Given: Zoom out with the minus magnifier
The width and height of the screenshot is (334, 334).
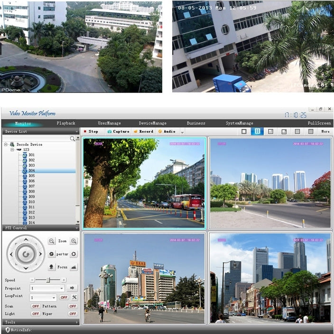Looking at the screenshot, I should point(51,241).
